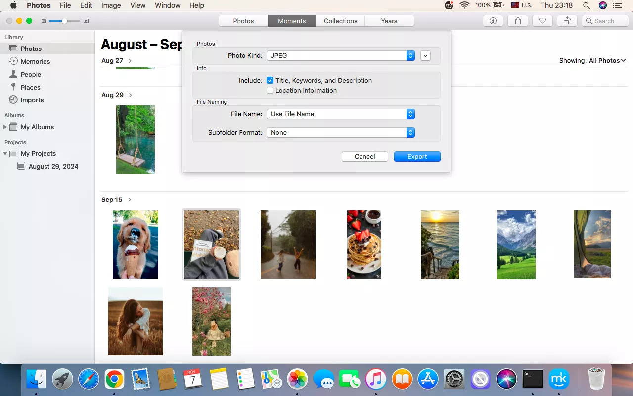The height and width of the screenshot is (396, 633).
Task: Switch to the Collections tab
Action: 340,21
